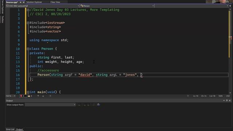Image resolution: width=233 pixels, height=131 pixels.
Task: Collapse the #include block at line 4
Action: click(28, 23)
